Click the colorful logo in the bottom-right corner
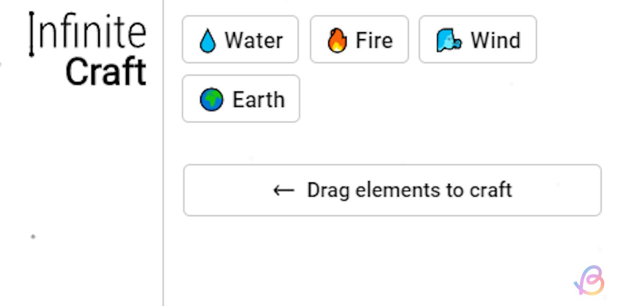Image resolution: width=617 pixels, height=306 pixels. click(x=590, y=281)
